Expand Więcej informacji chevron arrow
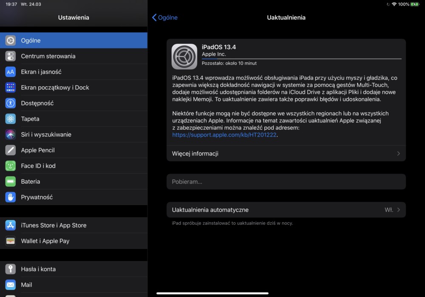 (399, 154)
